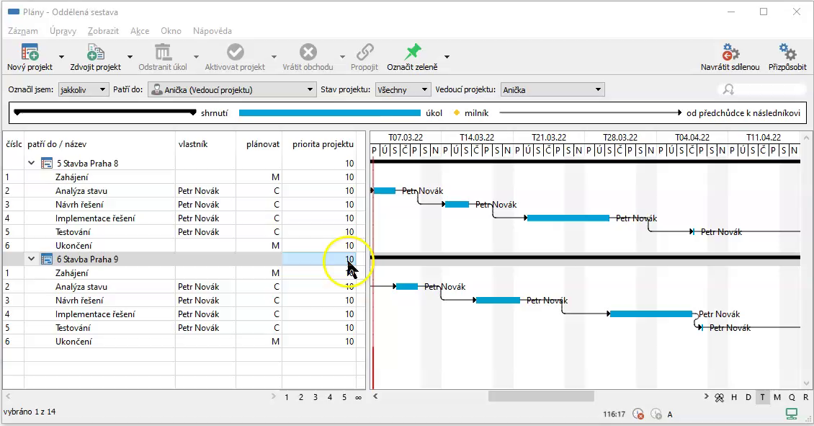Switch timeline scale to D (day)
This screenshot has height=426, width=814.
[x=748, y=397]
